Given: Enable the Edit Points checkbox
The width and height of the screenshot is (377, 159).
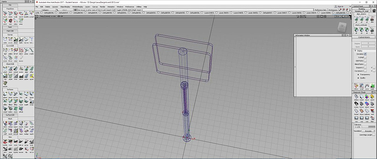Looking at the screenshot, I should (x=365, y=61).
